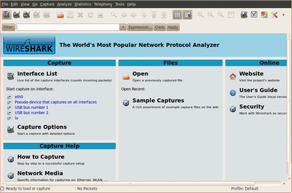Open the Help menu

pyautogui.click(x=131, y=4)
